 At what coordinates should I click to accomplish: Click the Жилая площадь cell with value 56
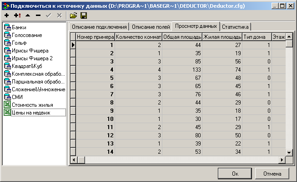pos(222,62)
